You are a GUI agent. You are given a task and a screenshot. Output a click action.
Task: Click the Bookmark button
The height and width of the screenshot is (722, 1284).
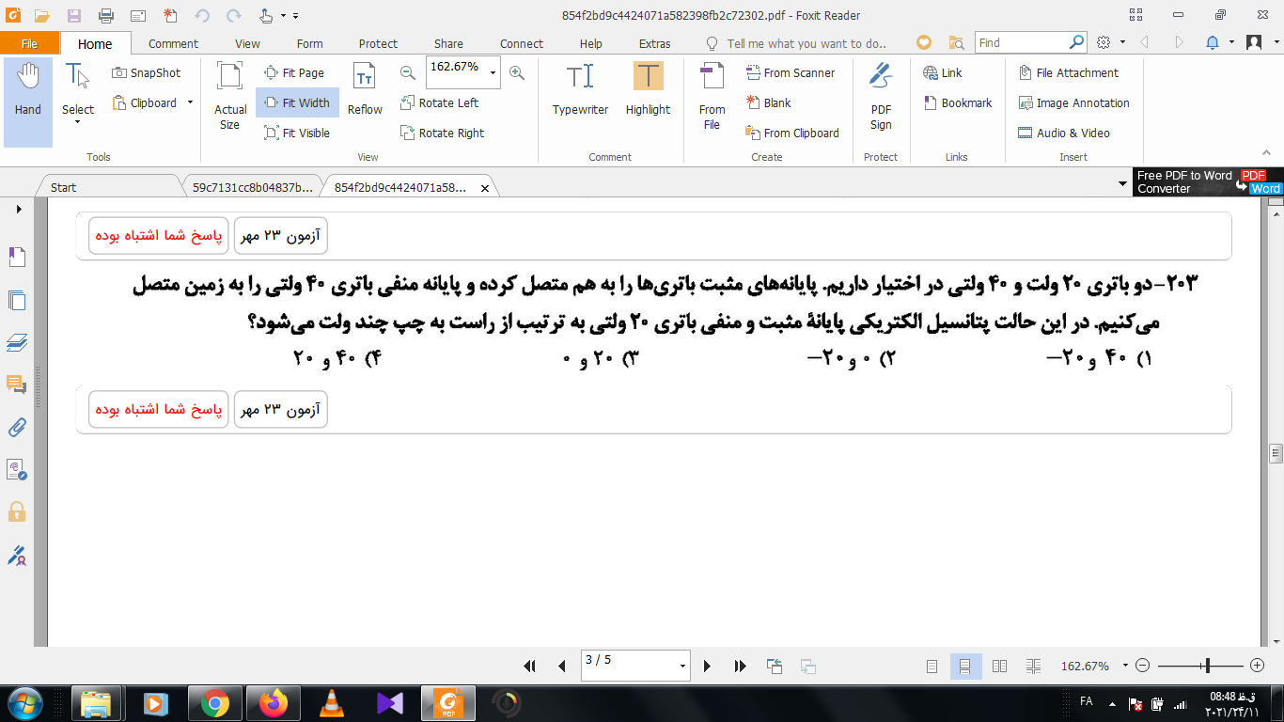coord(958,103)
